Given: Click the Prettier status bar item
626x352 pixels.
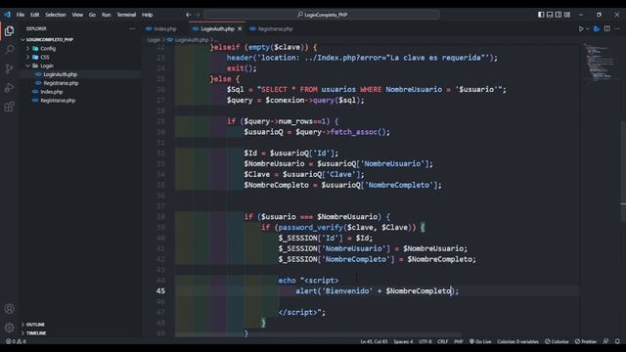Looking at the screenshot, I should coord(585,341).
